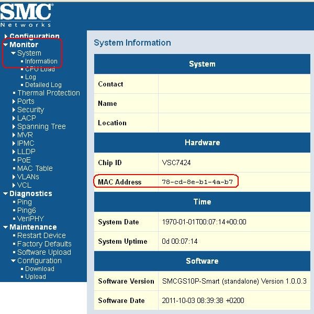
Task: Expand the VLANs submenu arrow
Action: point(14,177)
